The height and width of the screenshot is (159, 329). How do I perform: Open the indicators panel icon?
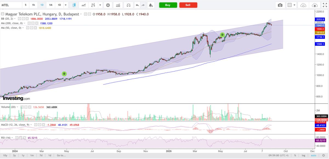118,5
